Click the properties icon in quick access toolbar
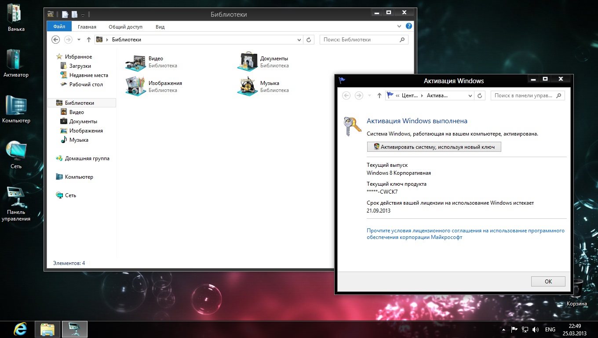The image size is (598, 338). coord(65,15)
